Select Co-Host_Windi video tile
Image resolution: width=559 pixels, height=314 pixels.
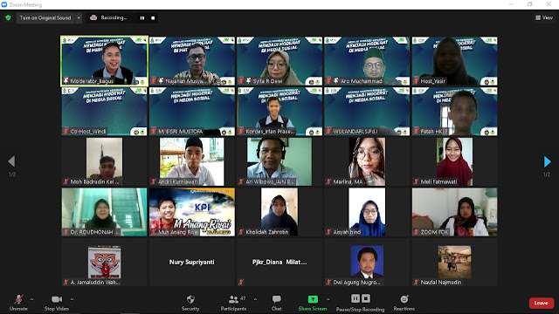104,112
